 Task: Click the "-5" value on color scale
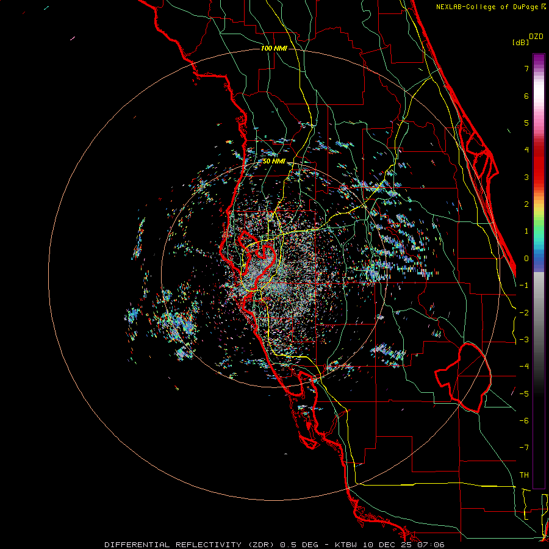click(524, 394)
